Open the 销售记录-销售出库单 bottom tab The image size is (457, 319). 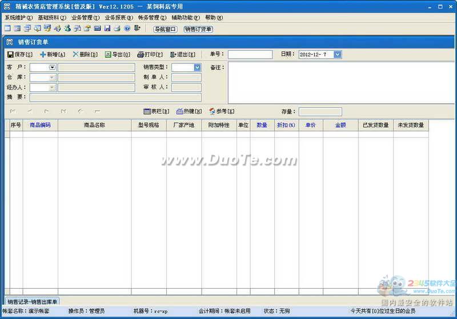point(32,301)
